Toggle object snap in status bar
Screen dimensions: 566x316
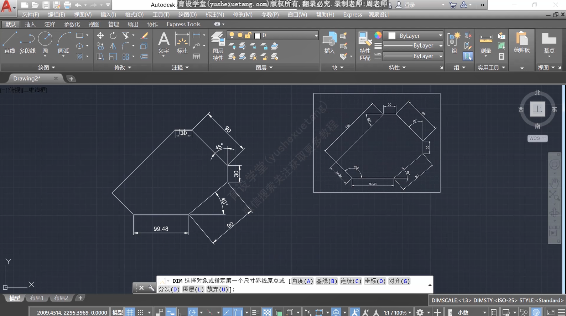pos(238,312)
